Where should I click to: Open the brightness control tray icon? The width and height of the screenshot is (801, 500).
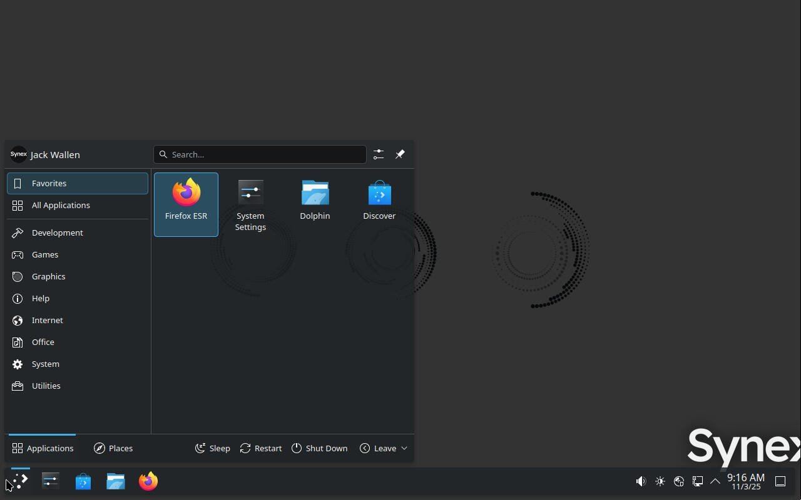(x=660, y=481)
